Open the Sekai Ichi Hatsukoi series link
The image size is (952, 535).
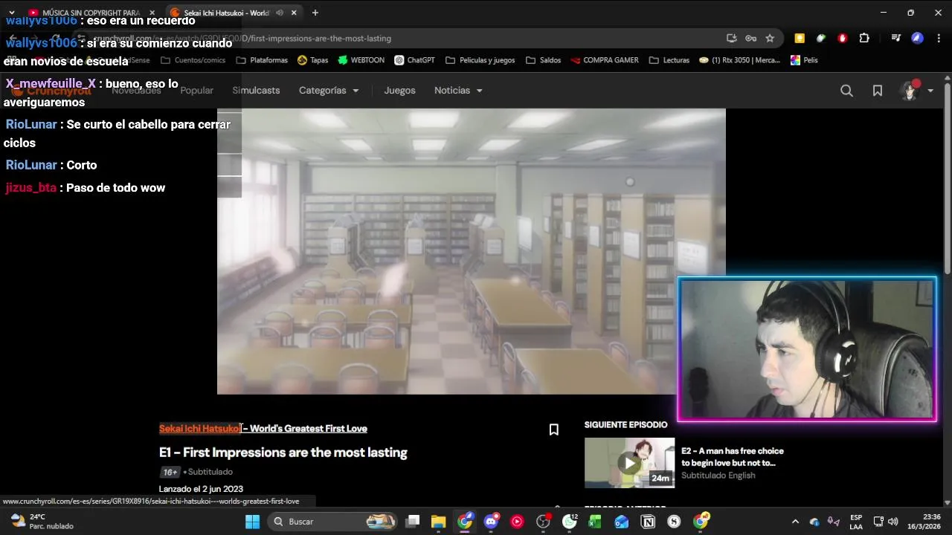coord(263,429)
